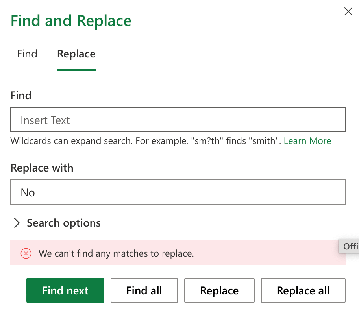Click the partially visible Offi tooltip
The image size is (359, 314).
pyautogui.click(x=350, y=247)
